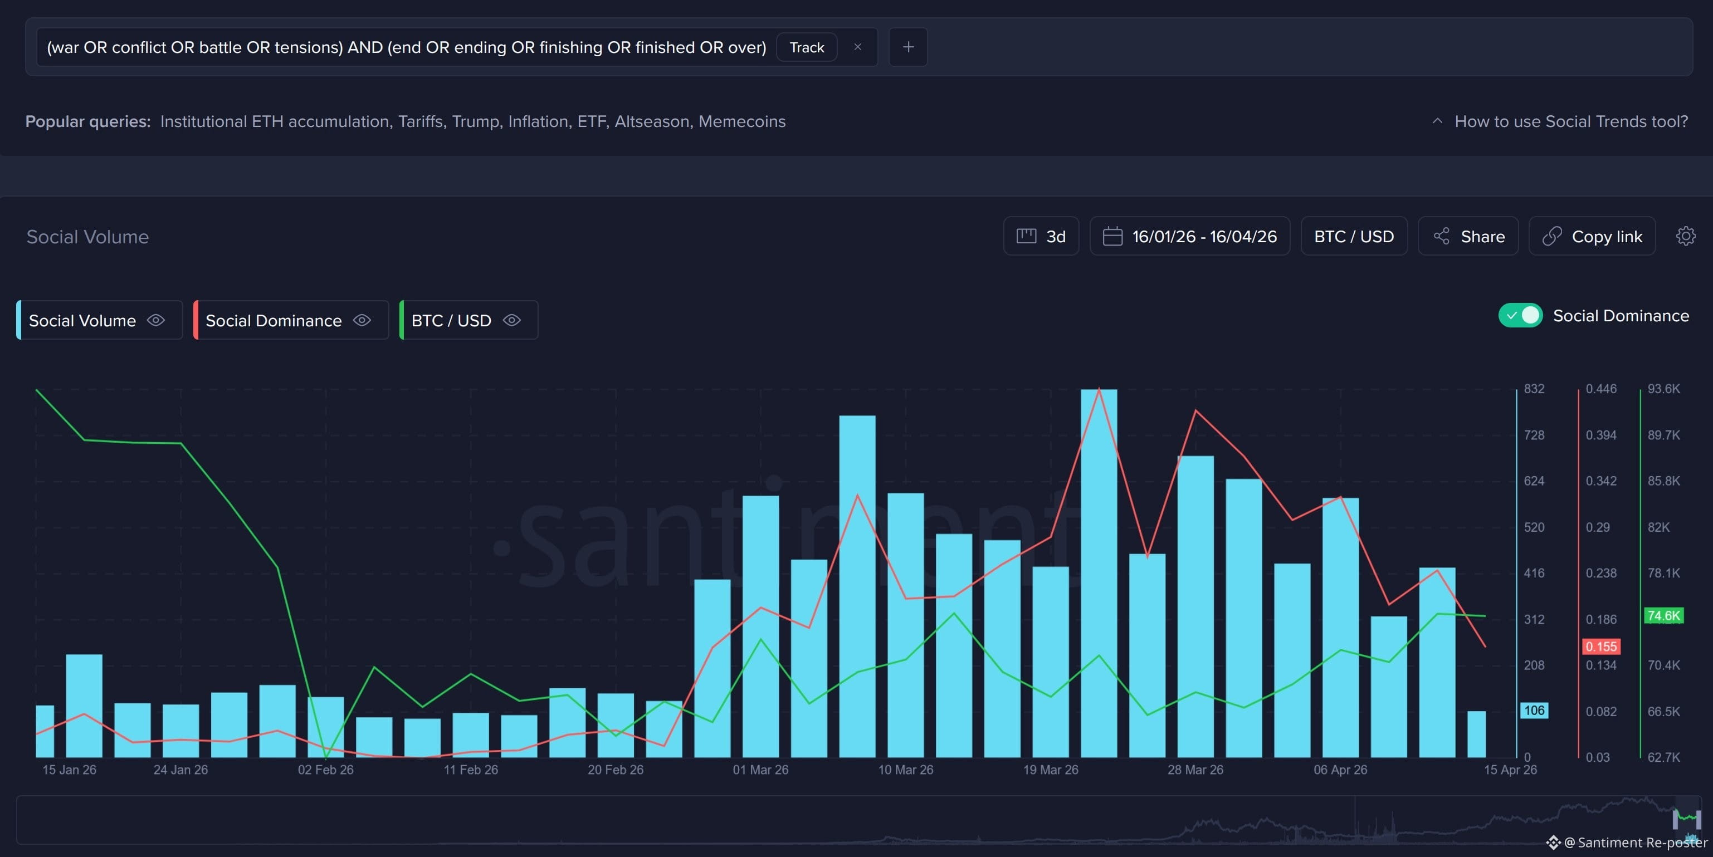
Task: Click the interval ruler icon beside 3d
Action: (1026, 236)
